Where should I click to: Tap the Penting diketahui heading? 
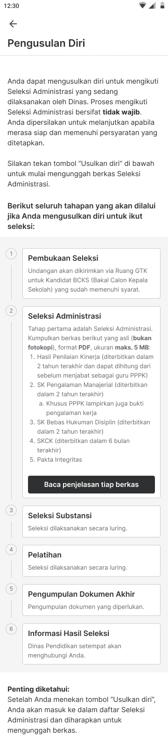38,689
